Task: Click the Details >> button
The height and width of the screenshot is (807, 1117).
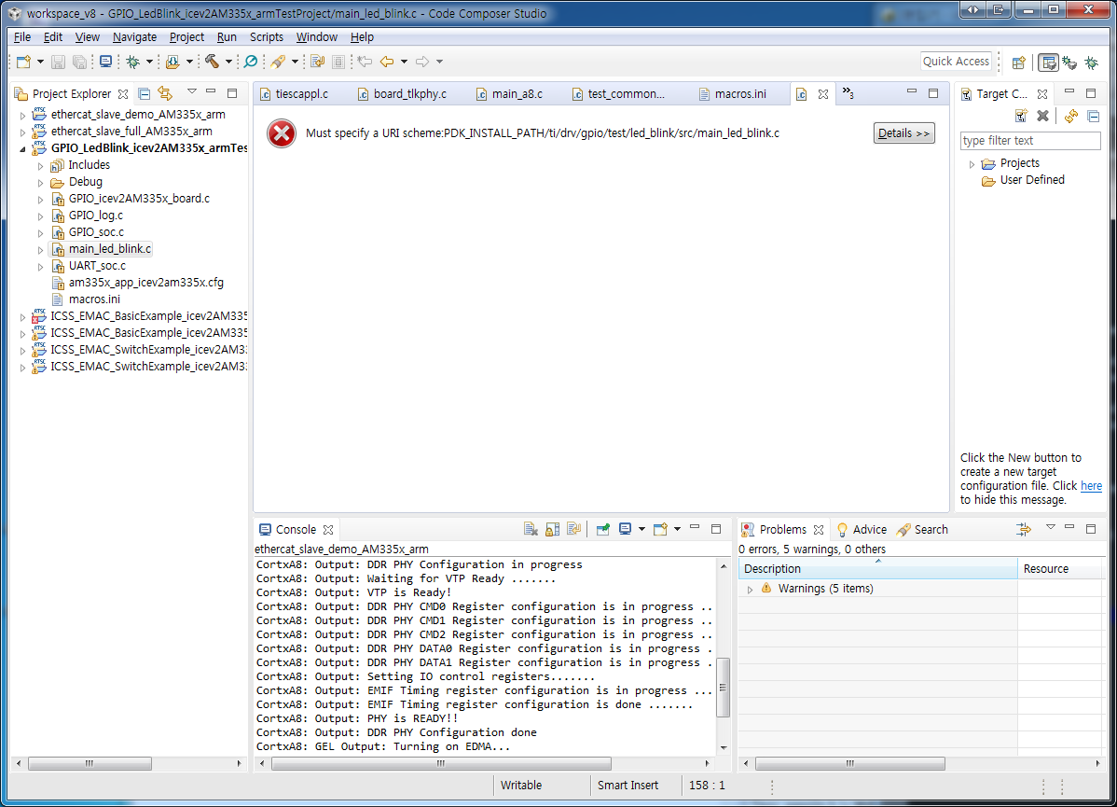Action: point(904,133)
